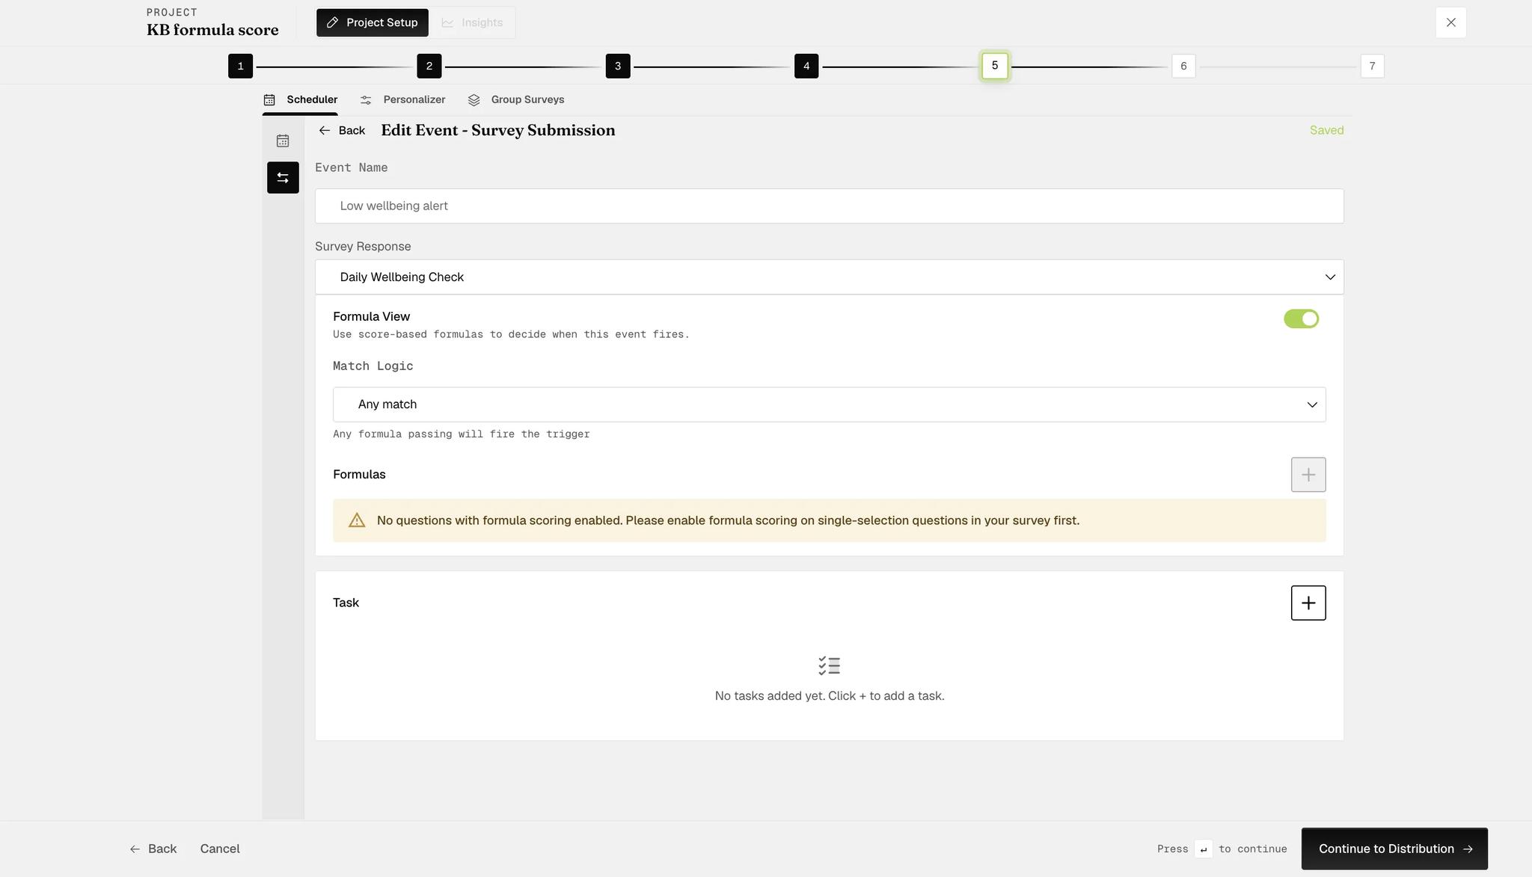Open the Group Surveys tab

coord(516,99)
